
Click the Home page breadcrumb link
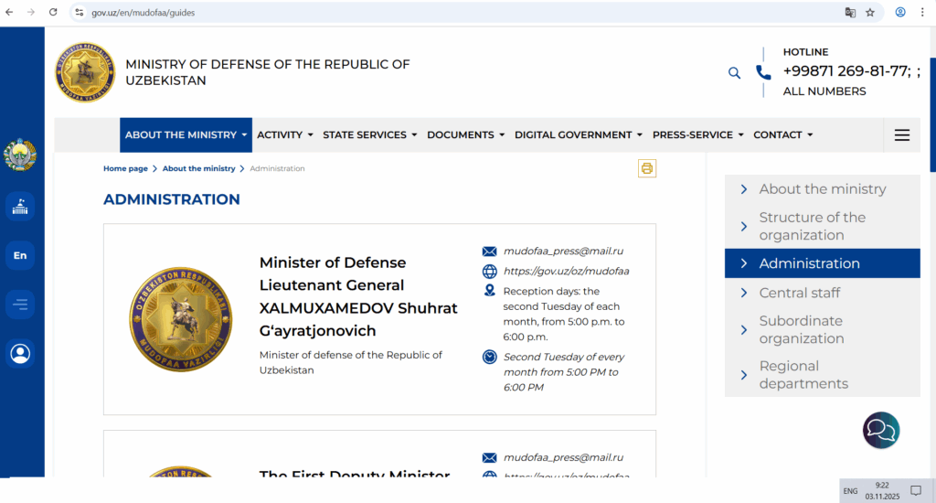pos(125,168)
